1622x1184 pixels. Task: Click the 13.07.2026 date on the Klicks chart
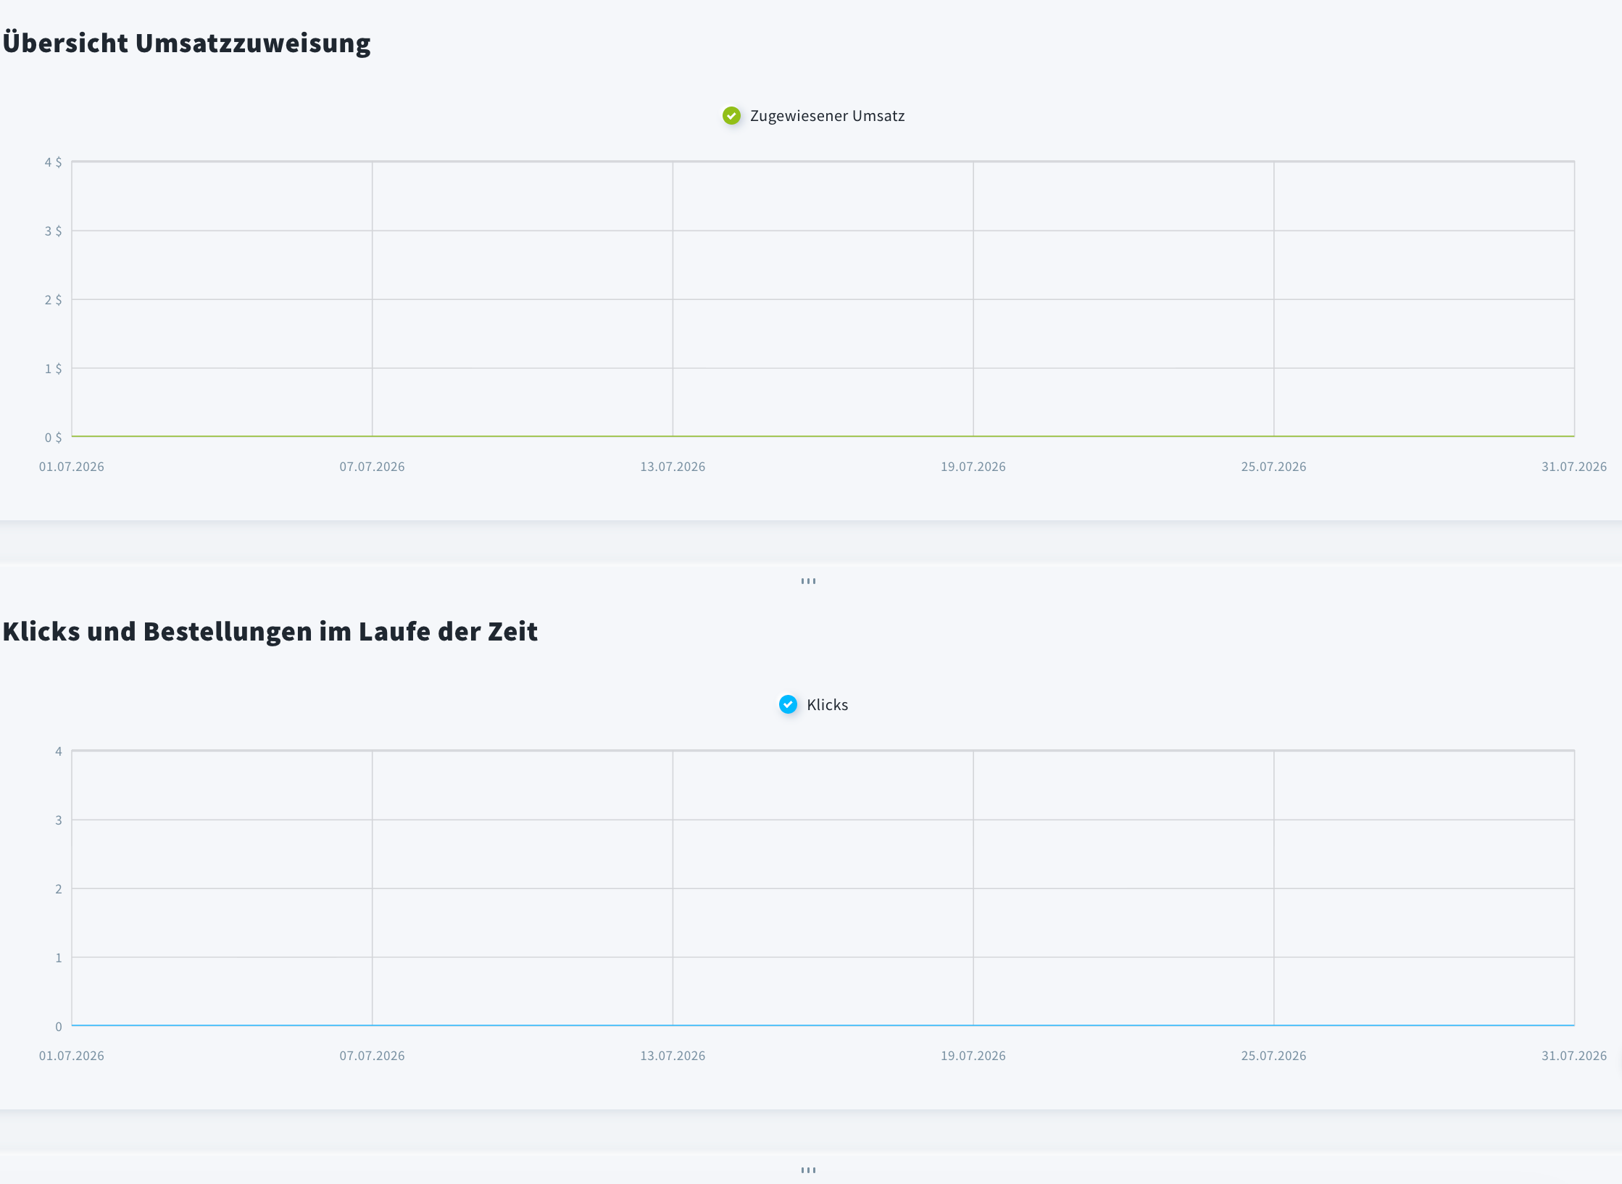(673, 1056)
